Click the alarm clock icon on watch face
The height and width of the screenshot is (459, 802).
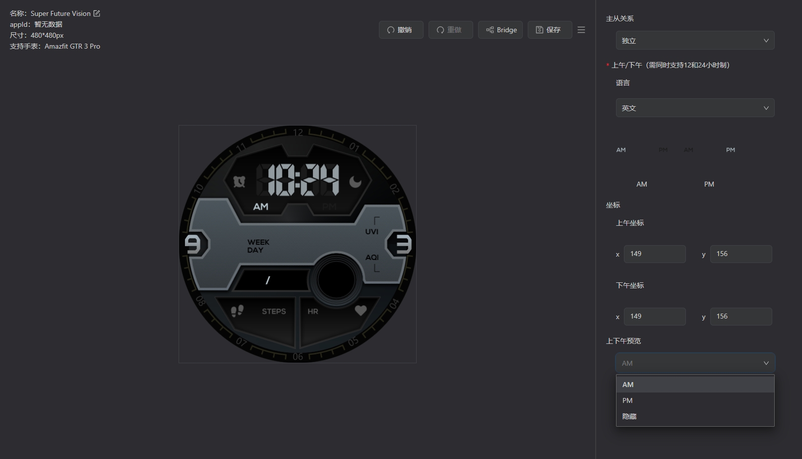tap(239, 182)
